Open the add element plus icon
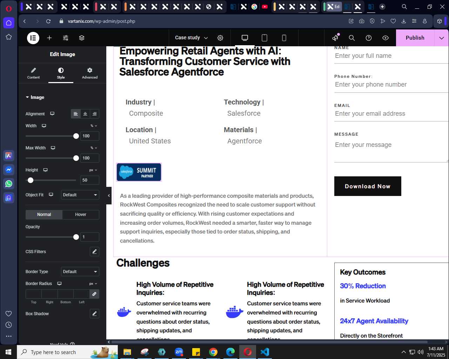Viewport: 449px width, 359px height. pyautogui.click(x=49, y=38)
